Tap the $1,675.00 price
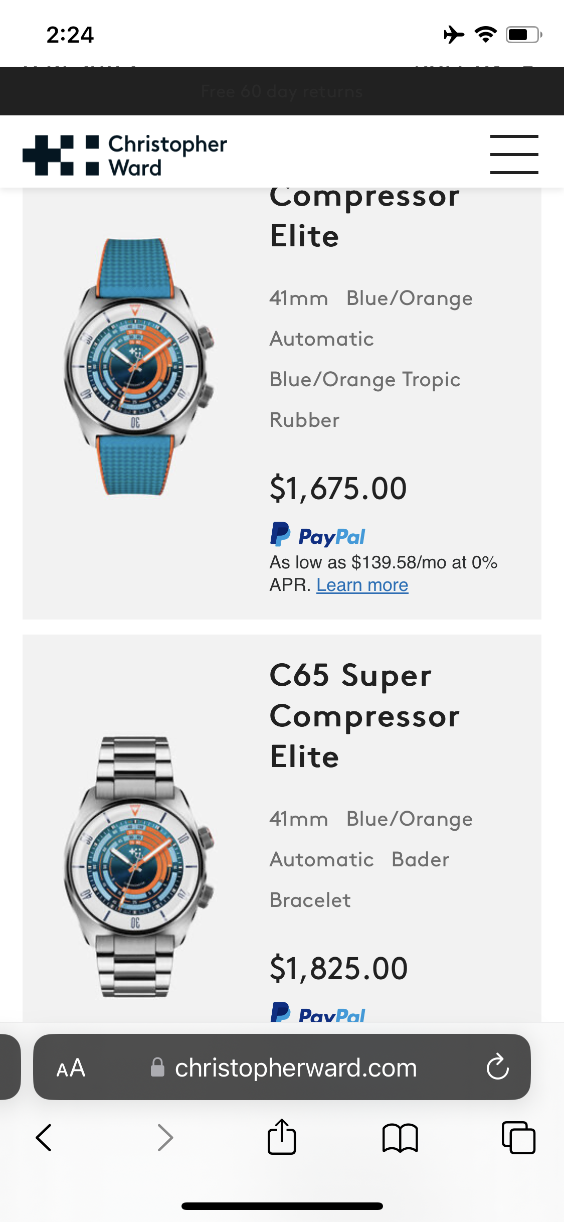564x1222 pixels. point(338,489)
